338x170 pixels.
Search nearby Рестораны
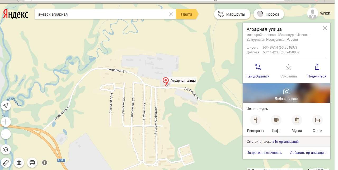click(x=255, y=120)
